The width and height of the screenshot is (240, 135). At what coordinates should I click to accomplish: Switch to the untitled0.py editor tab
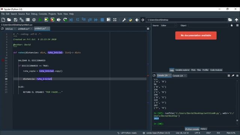(x=24, y=29)
